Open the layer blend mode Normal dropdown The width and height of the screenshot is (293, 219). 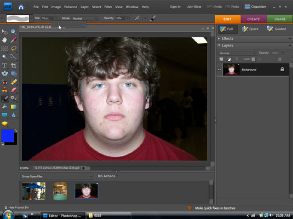(x=237, y=53)
